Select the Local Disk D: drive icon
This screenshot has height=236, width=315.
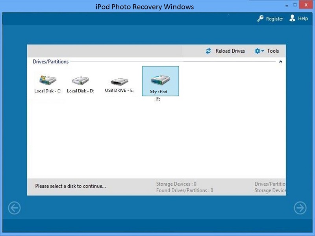point(80,81)
